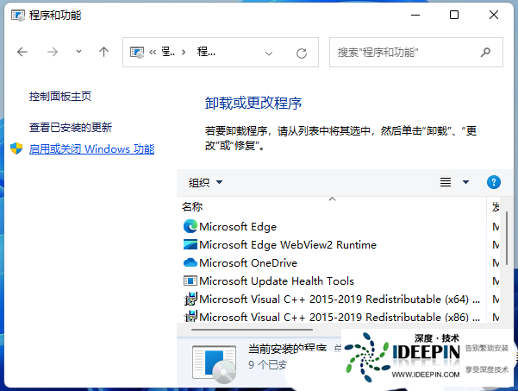This screenshot has height=391, width=518.
Task: Click the search box 搜索"程序和功能"
Action: [416, 53]
